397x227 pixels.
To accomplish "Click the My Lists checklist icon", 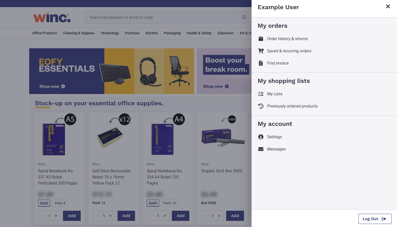I will tap(261, 94).
